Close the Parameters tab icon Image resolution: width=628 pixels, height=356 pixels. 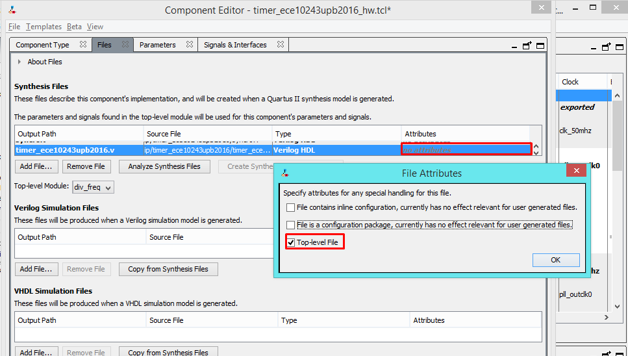click(x=190, y=44)
